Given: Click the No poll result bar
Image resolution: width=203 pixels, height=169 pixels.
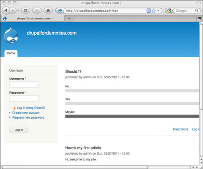Looking at the screenshot, I should (x=132, y=91).
